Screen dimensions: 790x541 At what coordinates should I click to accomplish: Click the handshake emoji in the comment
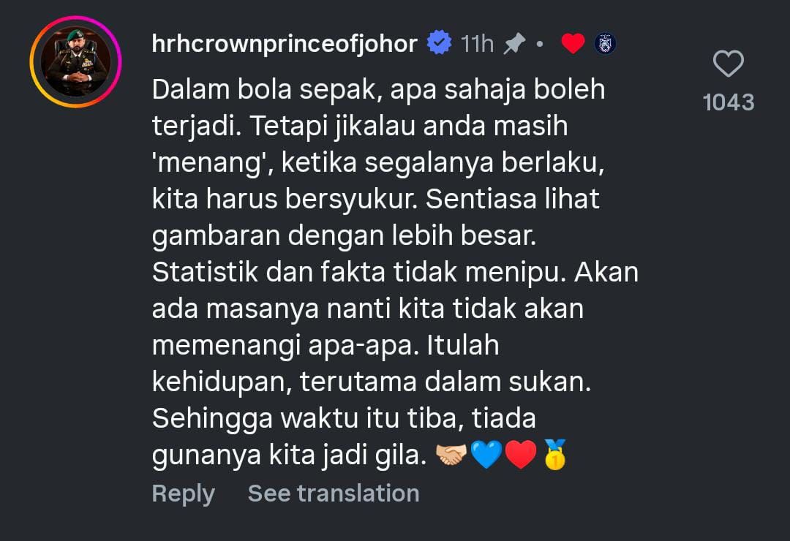click(451, 455)
